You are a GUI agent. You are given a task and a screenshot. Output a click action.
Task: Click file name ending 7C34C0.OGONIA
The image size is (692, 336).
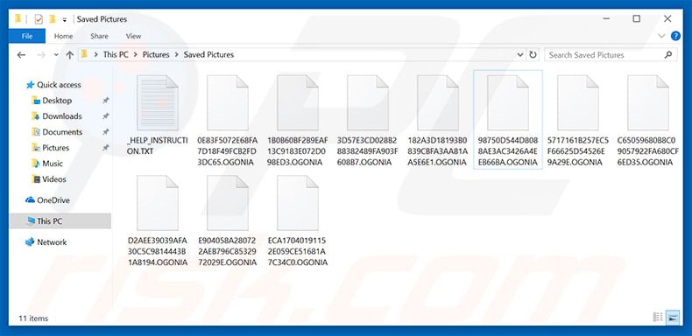[298, 251]
